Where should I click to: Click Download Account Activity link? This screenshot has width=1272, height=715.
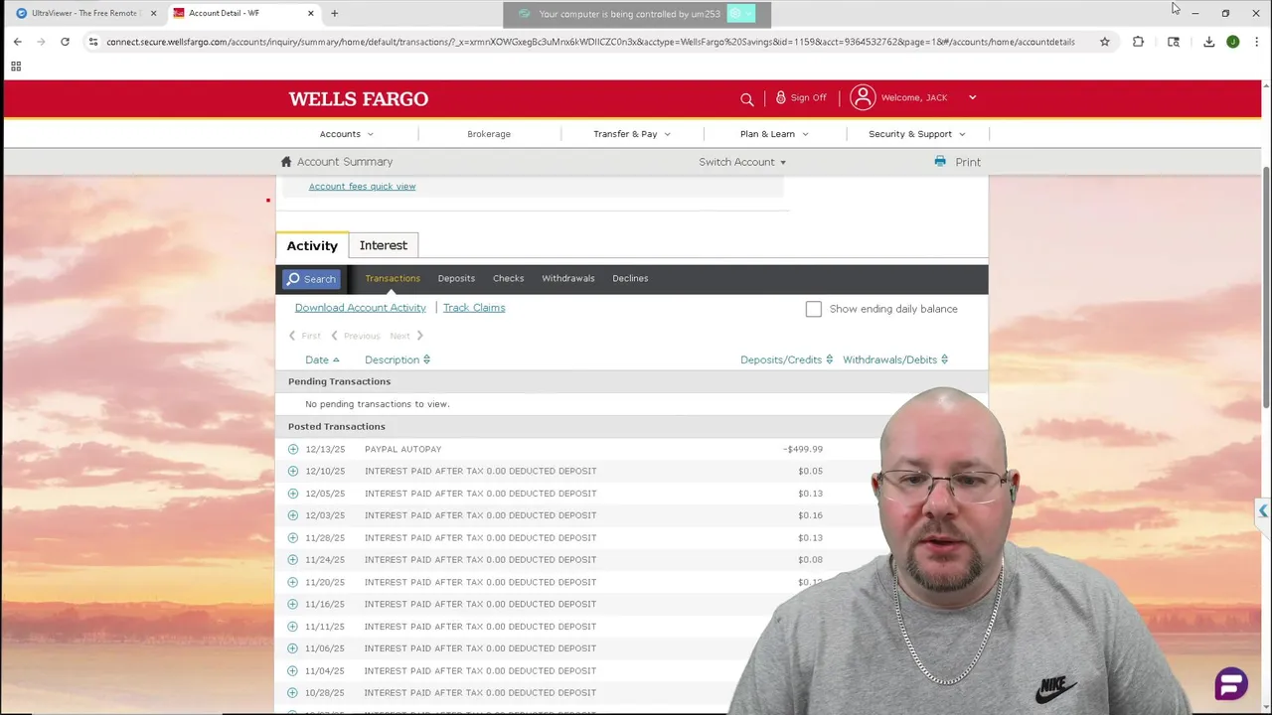pyautogui.click(x=361, y=308)
